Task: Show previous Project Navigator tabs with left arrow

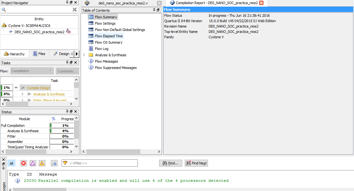Action: 72,54
